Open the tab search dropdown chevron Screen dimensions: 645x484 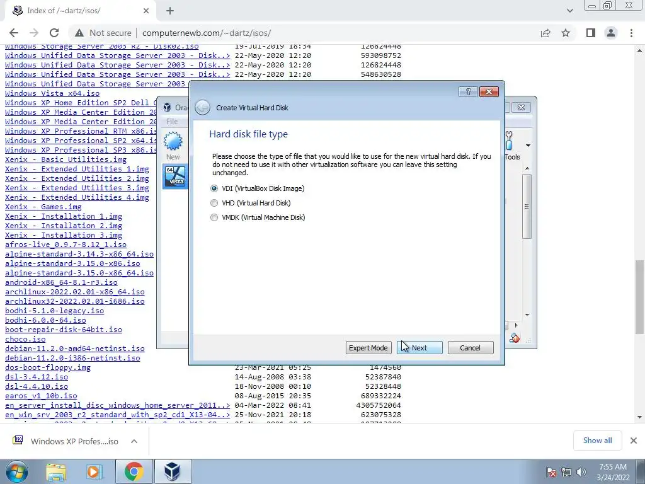coord(569,11)
